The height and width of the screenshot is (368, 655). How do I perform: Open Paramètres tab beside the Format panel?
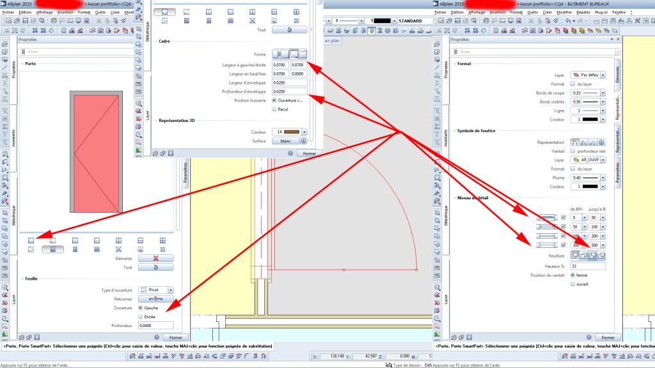617,172
